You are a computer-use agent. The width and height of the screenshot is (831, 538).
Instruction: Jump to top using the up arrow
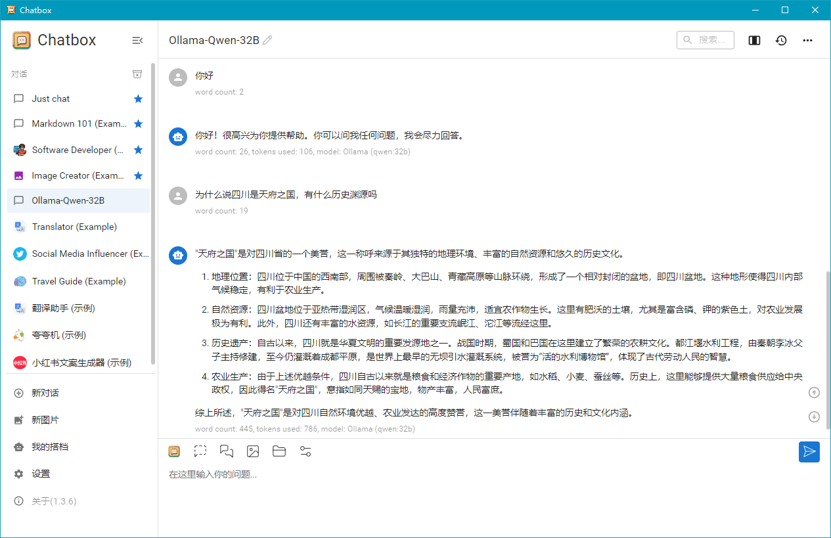[814, 392]
